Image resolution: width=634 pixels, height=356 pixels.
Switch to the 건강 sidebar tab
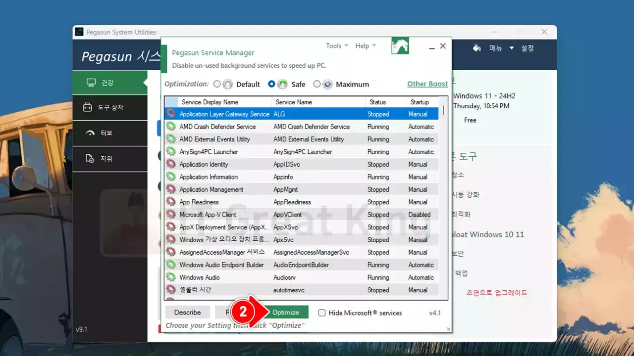point(110,83)
